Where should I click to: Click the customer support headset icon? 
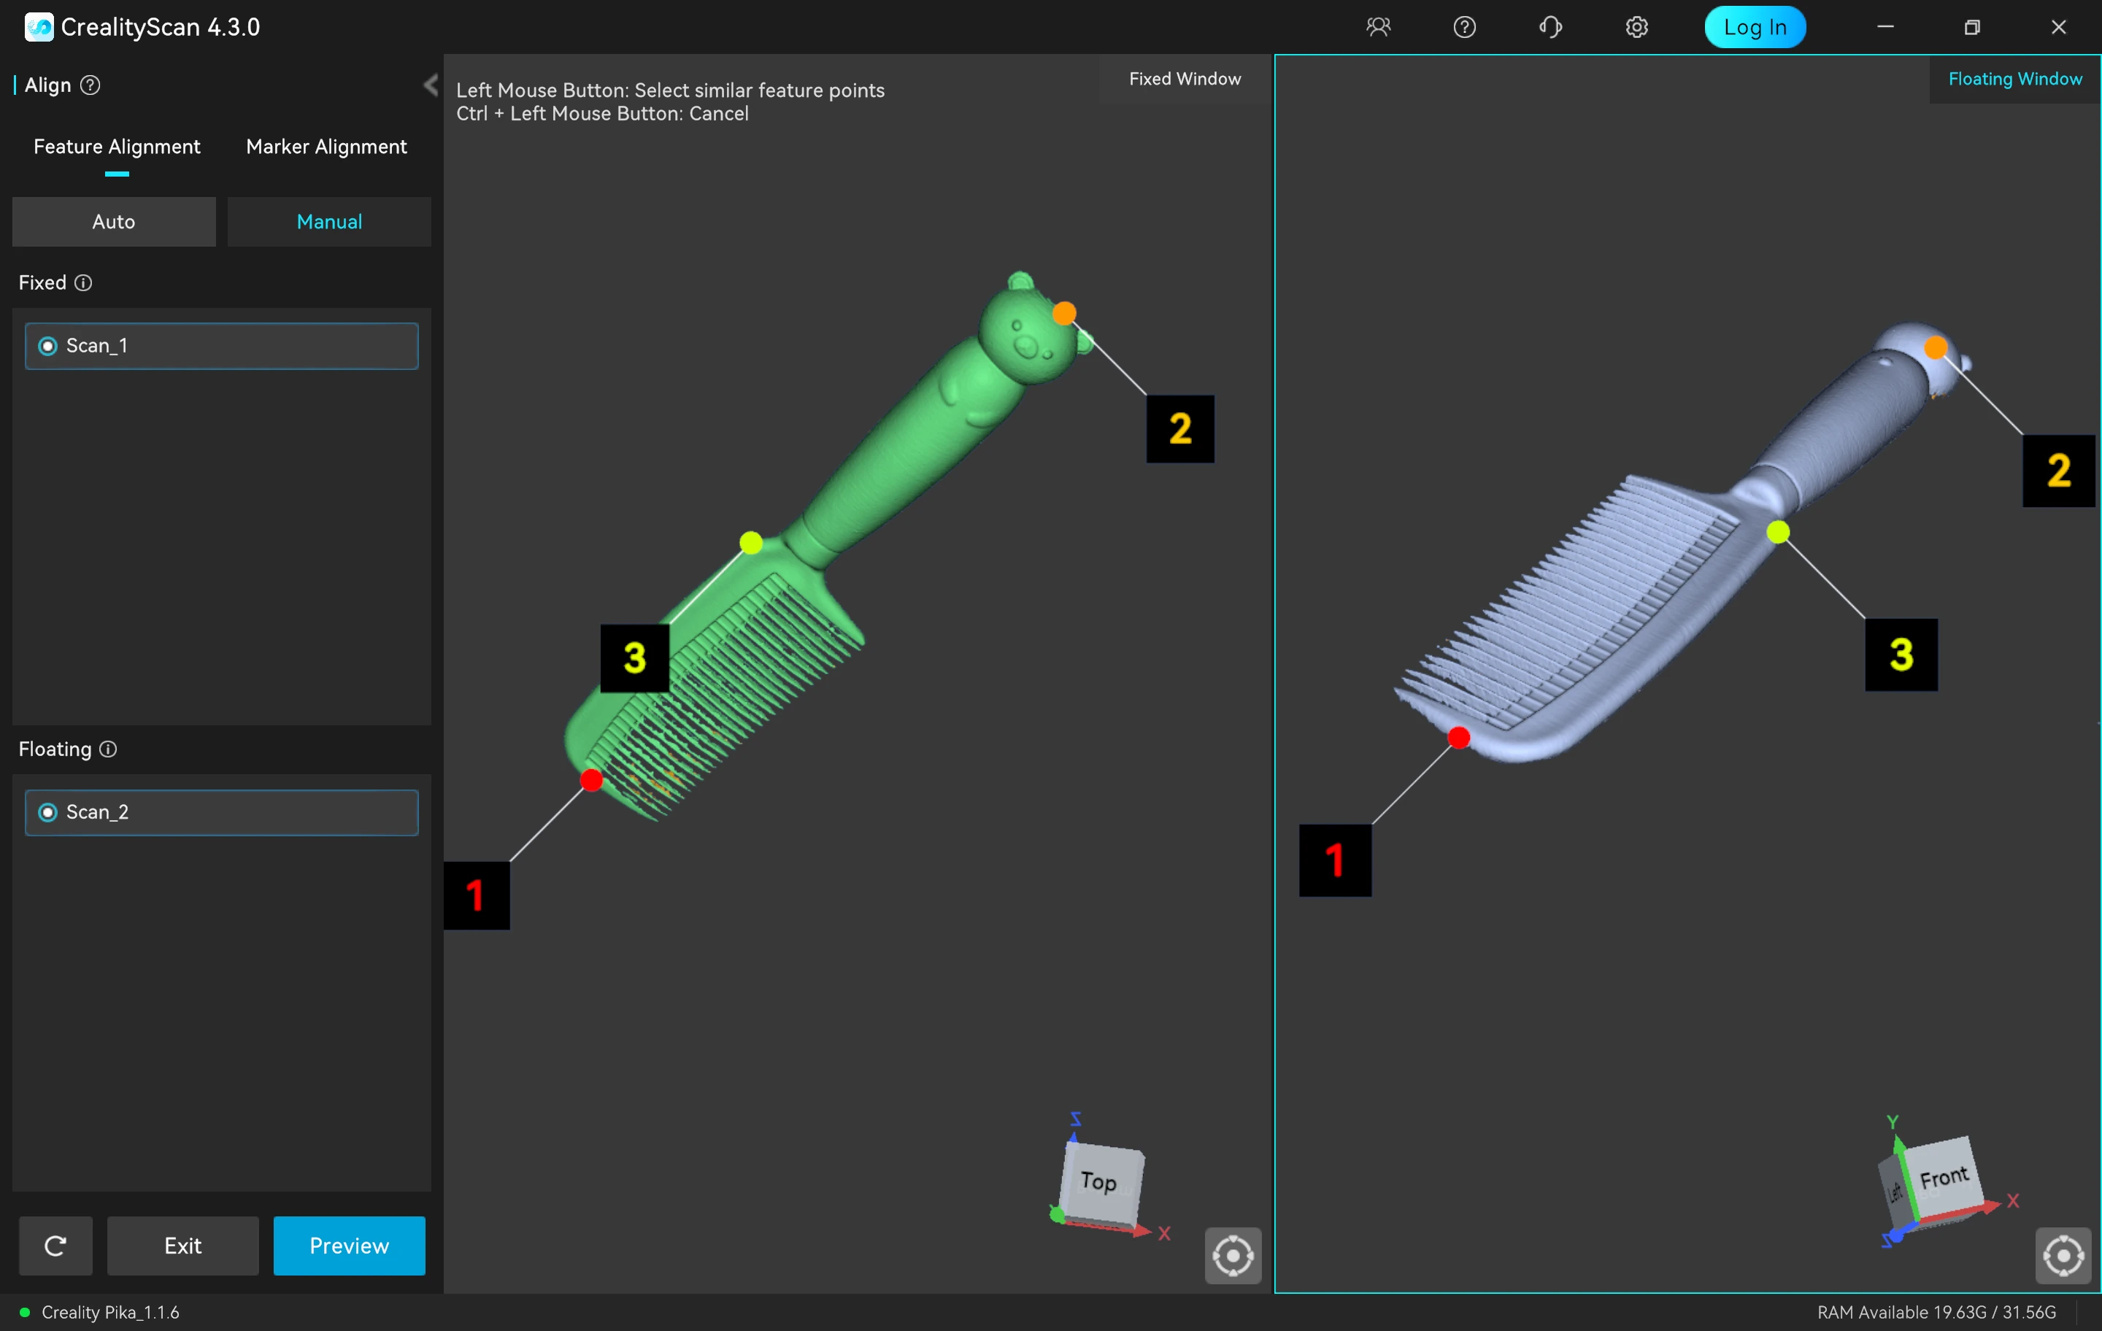click(1551, 27)
